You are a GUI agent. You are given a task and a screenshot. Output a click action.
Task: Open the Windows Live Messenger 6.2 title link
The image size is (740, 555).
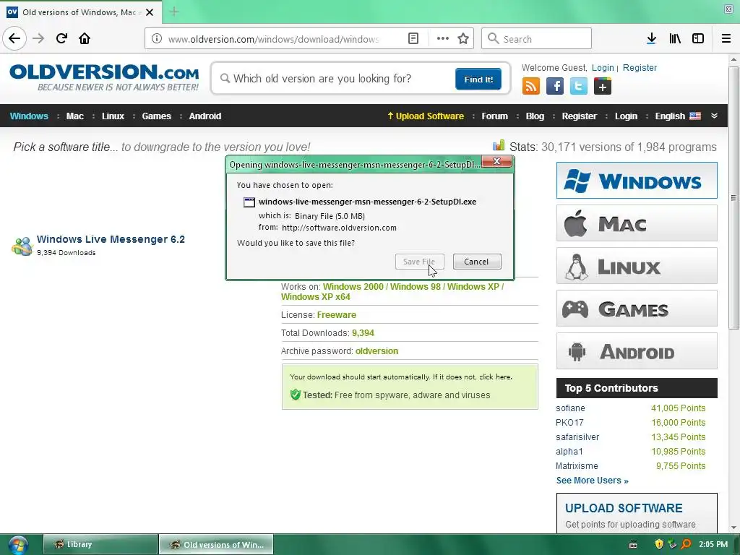pos(111,239)
